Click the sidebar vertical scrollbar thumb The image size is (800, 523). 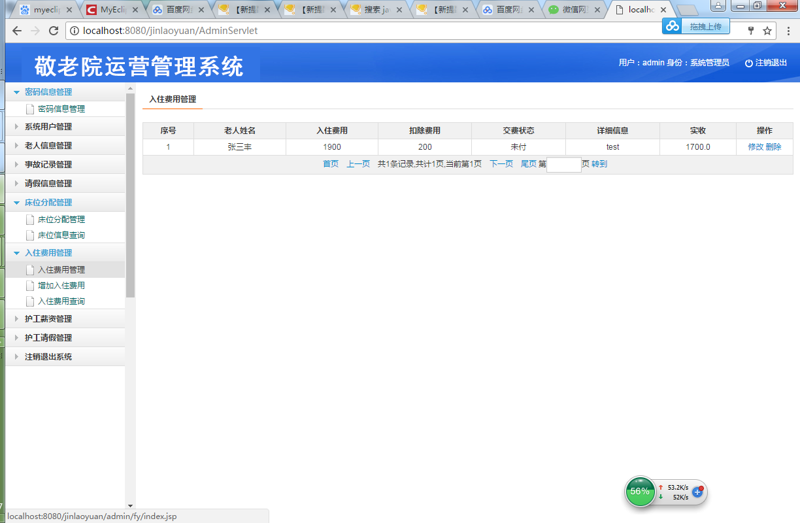(131, 195)
